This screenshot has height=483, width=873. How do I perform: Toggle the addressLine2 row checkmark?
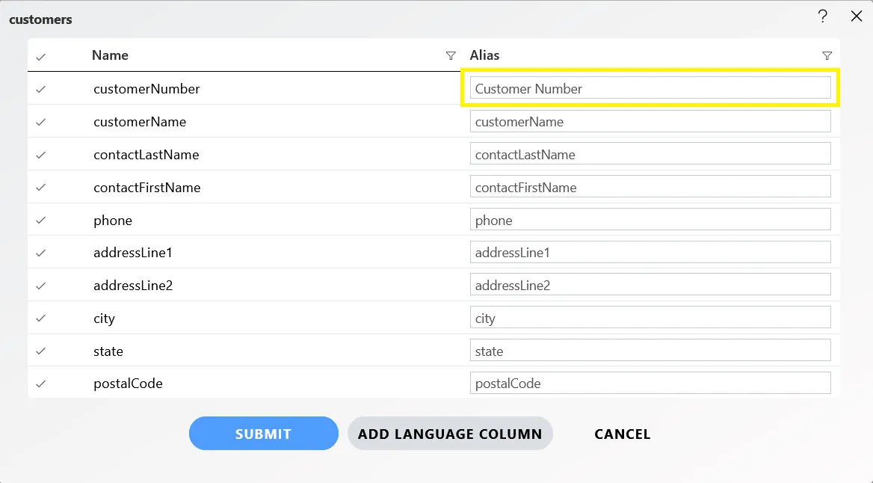pos(40,286)
